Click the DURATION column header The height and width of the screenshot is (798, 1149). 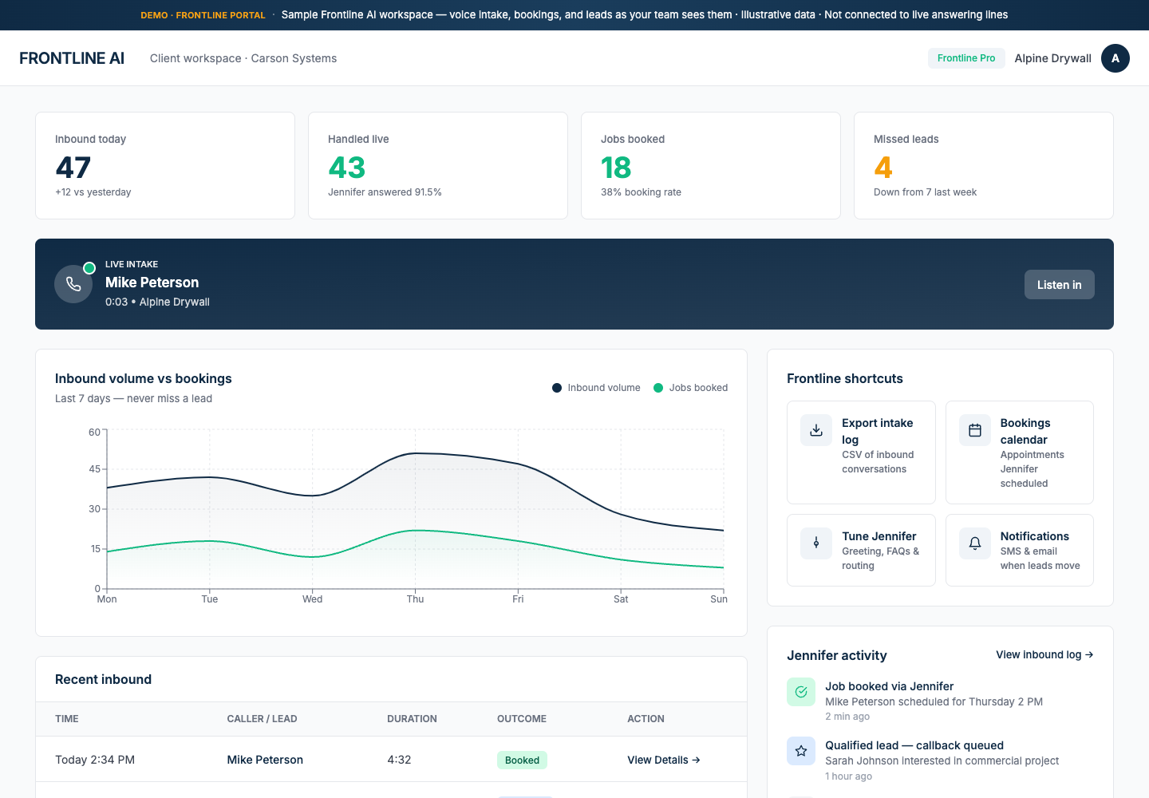click(x=412, y=719)
